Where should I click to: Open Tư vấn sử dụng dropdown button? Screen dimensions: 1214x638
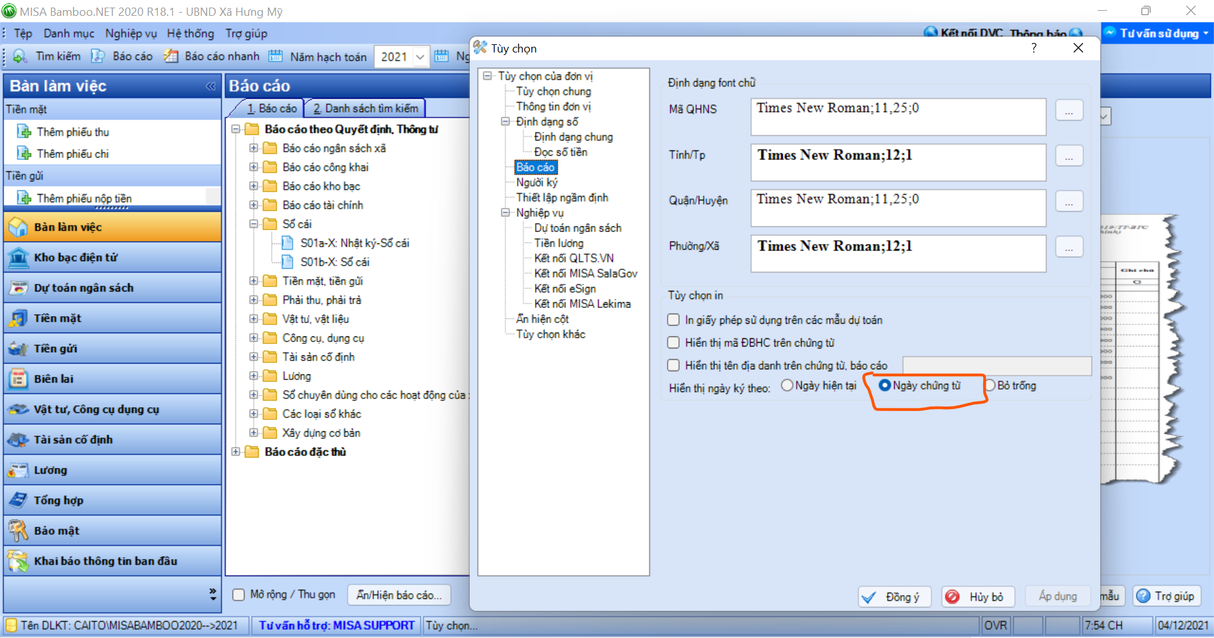[1157, 34]
